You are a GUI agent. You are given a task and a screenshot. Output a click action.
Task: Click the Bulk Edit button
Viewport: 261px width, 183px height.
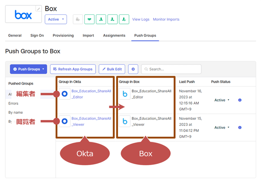tap(112, 69)
